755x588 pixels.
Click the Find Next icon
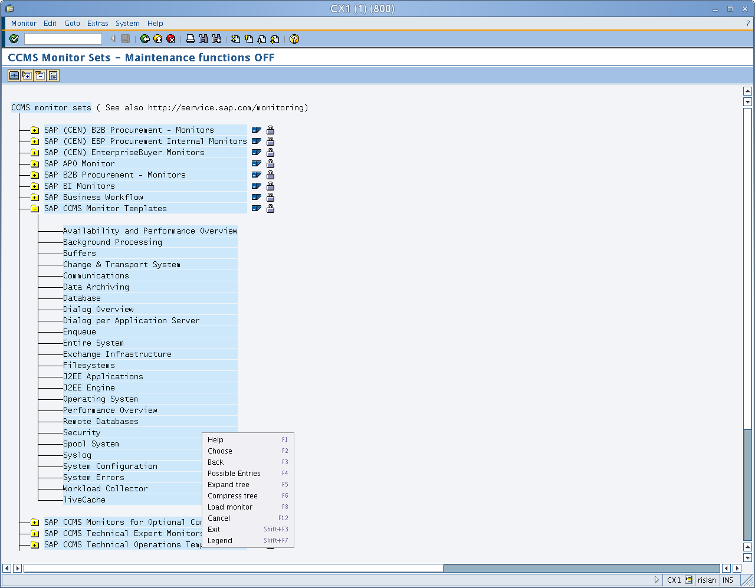coord(216,39)
